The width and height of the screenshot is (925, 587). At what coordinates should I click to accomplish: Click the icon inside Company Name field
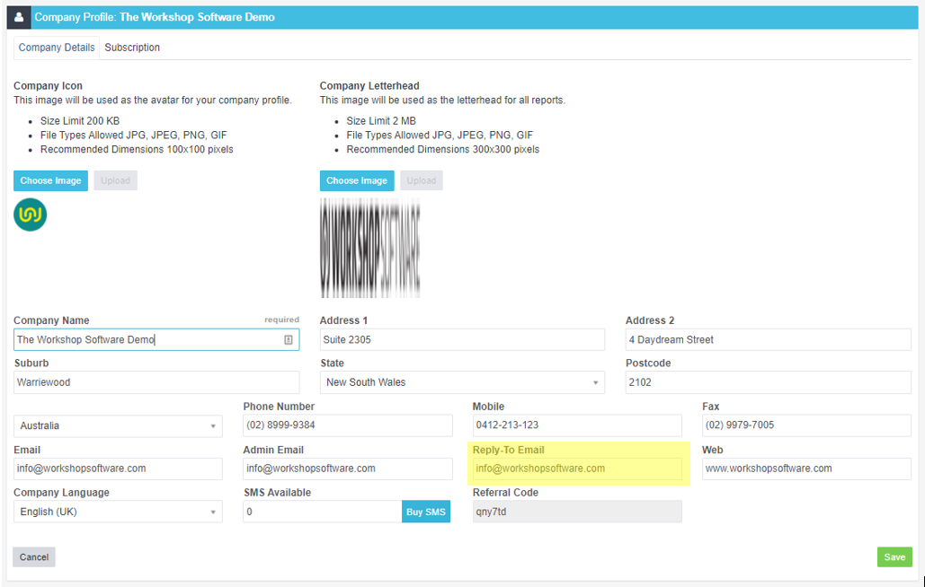pos(289,340)
